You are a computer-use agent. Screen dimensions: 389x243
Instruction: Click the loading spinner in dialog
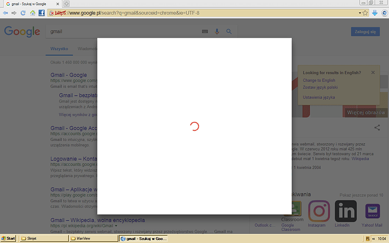[x=194, y=126]
